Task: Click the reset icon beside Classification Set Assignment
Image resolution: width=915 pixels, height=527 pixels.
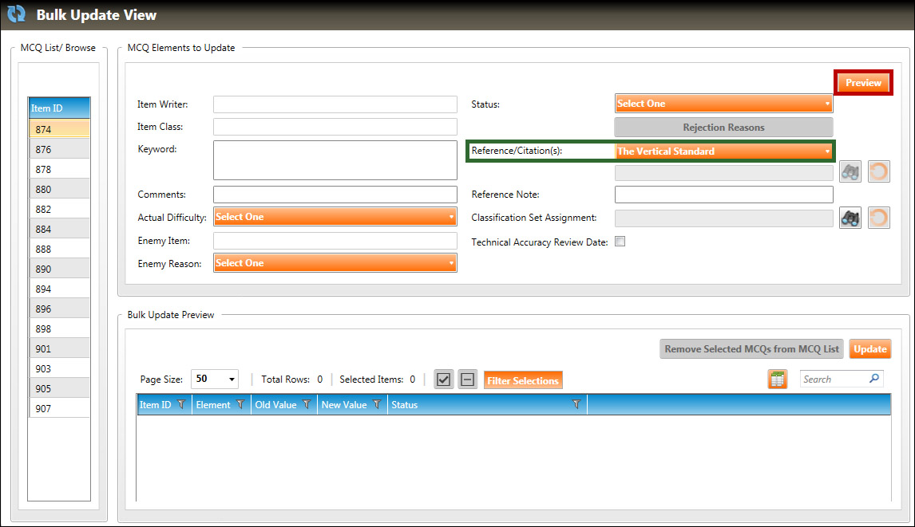Action: [x=878, y=218]
